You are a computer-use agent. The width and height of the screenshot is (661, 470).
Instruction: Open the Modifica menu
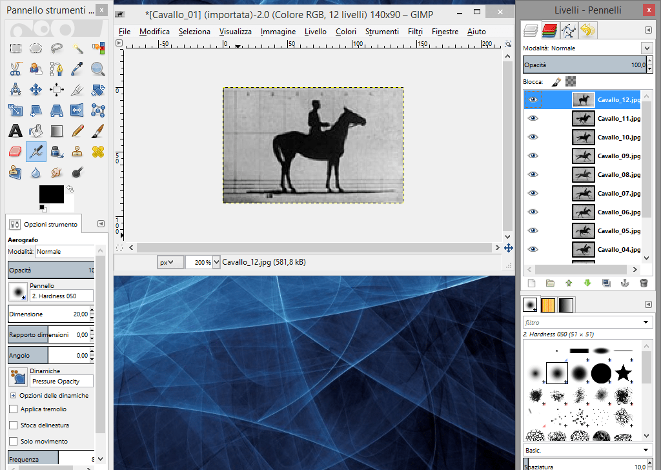coord(154,32)
